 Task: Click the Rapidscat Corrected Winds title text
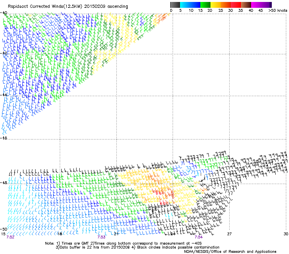click(x=68, y=7)
